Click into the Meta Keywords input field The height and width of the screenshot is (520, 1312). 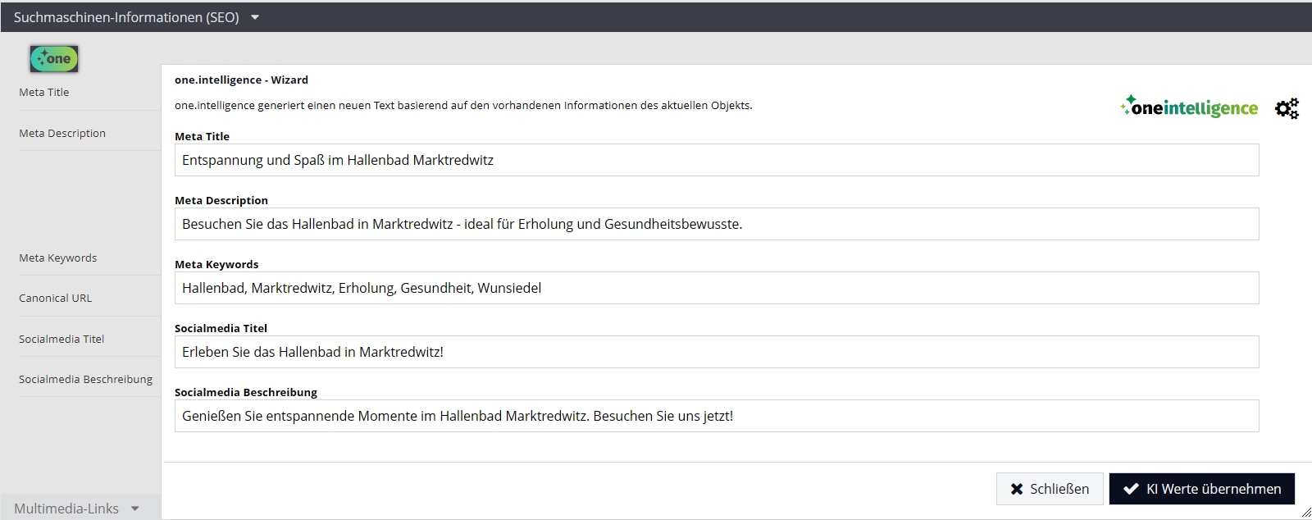click(x=717, y=288)
